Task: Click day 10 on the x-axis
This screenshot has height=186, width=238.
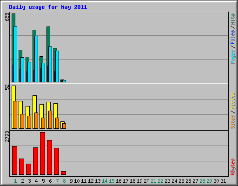Action: [x=77, y=181]
